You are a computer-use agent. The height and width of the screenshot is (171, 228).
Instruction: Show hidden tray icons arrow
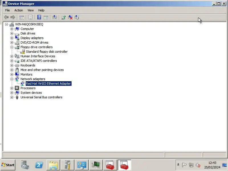point(178,165)
